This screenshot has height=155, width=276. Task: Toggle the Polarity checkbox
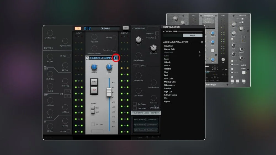click(x=115, y=37)
